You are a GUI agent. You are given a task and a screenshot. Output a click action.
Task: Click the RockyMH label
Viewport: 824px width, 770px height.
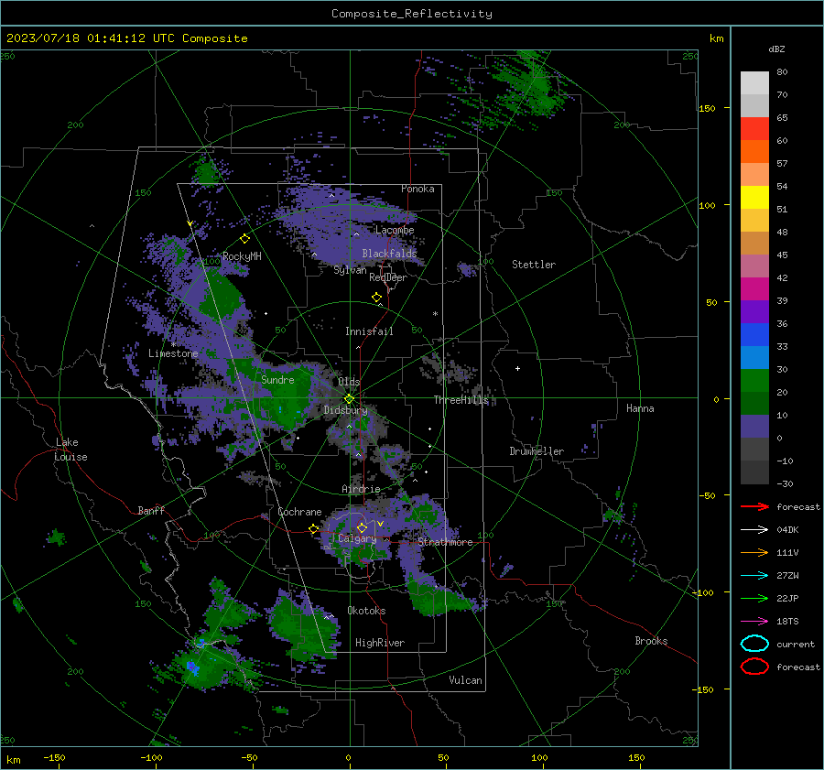pos(242,256)
